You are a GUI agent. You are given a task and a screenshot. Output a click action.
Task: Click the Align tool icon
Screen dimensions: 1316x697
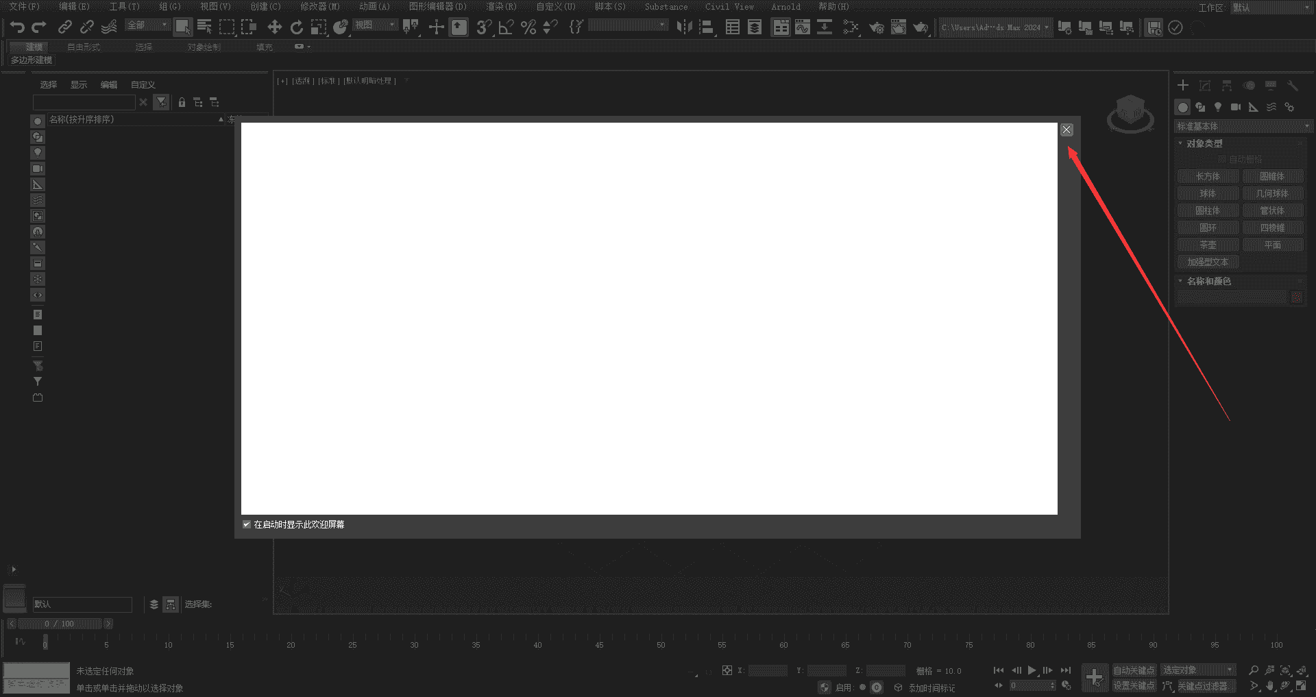pos(707,27)
